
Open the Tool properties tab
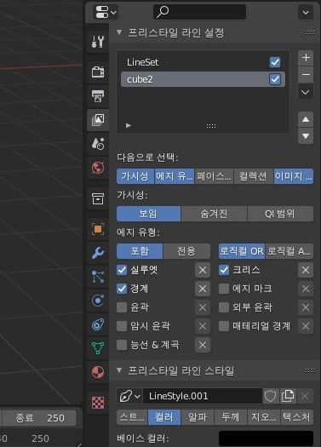pos(98,42)
